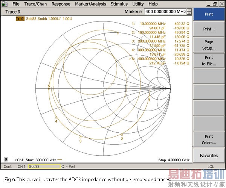This screenshot has width=226, height=188.
Task: Open the Trace/Chan menu
Action: pos(35,4)
